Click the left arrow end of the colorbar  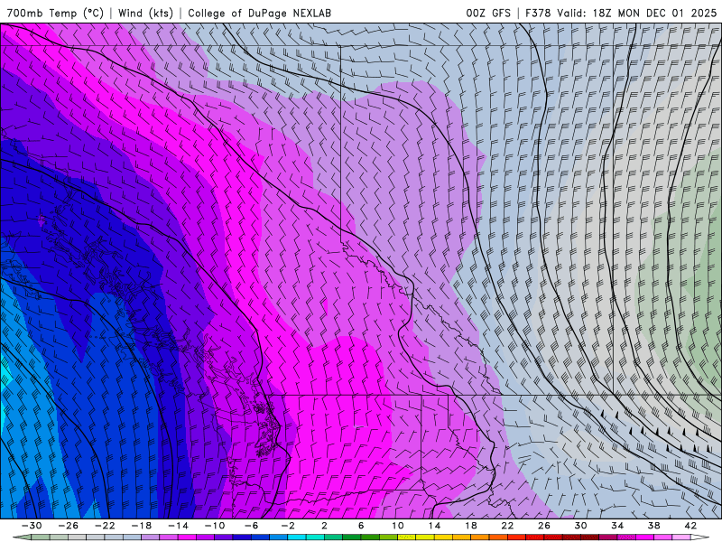tap(22, 537)
